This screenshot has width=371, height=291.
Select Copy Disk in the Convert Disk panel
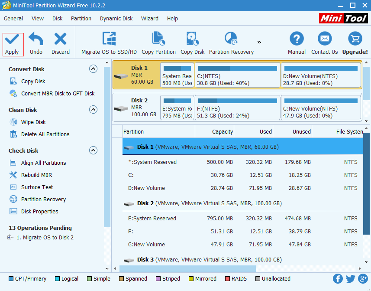(27, 81)
